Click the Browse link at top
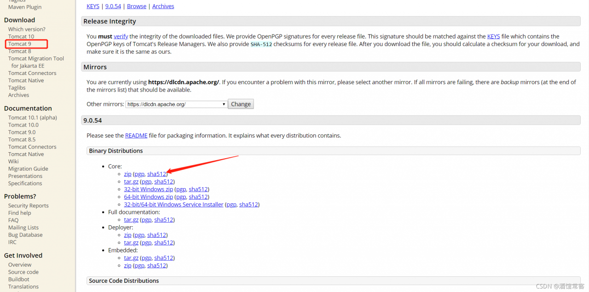This screenshot has height=292, width=589. pos(137,6)
